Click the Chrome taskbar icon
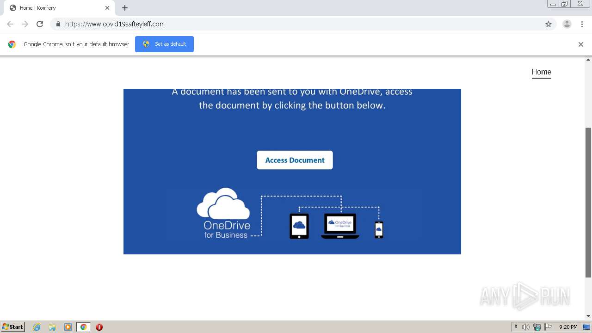The width and height of the screenshot is (592, 333). (x=84, y=327)
